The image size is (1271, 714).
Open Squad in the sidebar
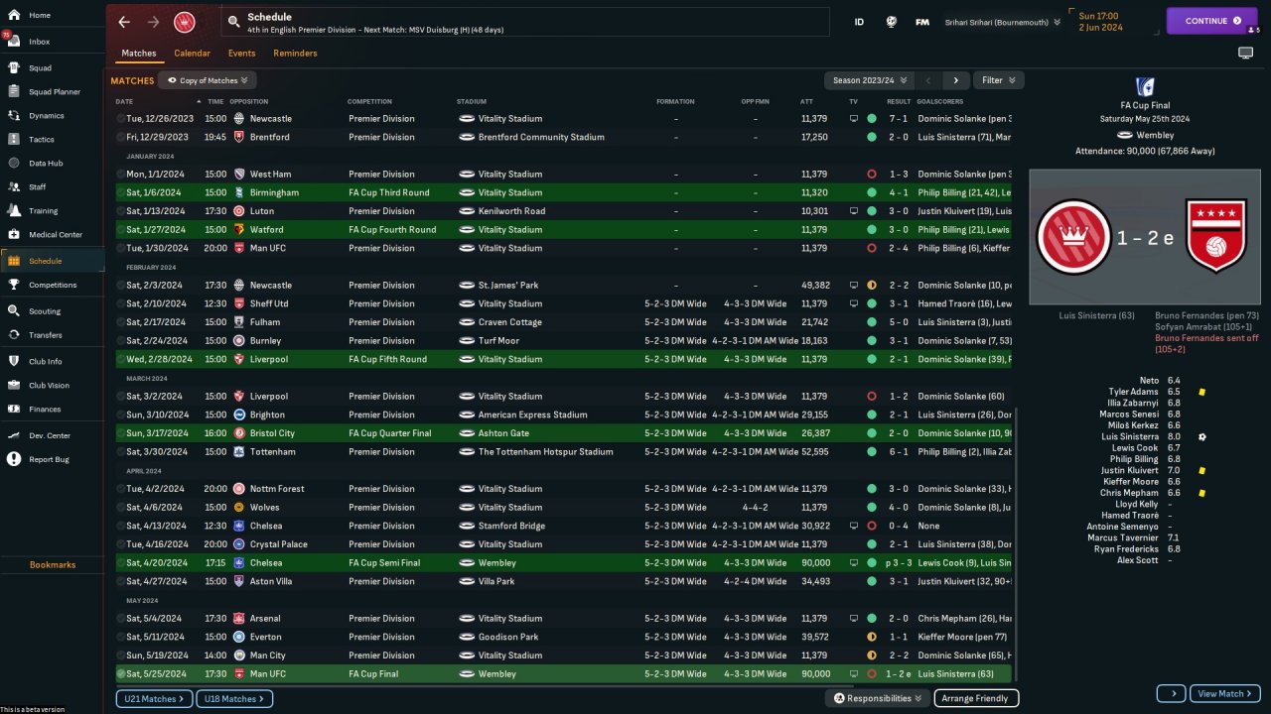[52, 68]
